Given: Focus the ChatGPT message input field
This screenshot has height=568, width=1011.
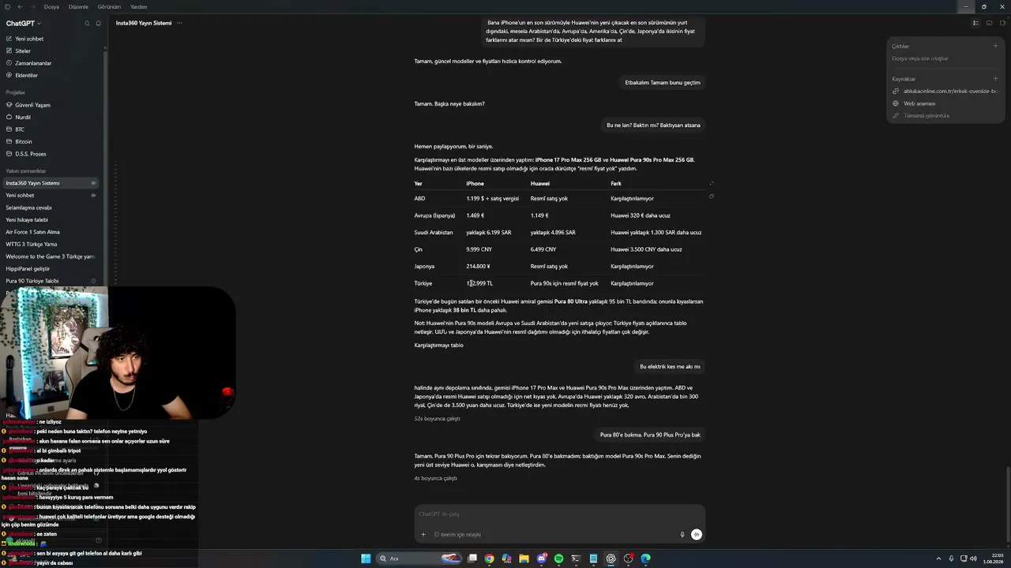Looking at the screenshot, I should 560,514.
